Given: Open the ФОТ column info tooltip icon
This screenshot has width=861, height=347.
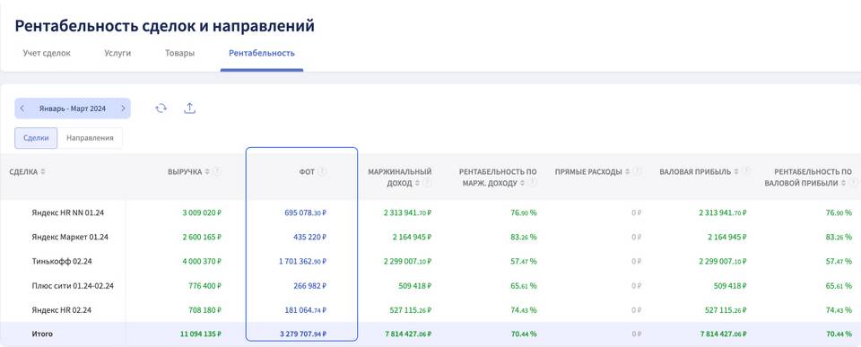Looking at the screenshot, I should pyautogui.click(x=322, y=172).
